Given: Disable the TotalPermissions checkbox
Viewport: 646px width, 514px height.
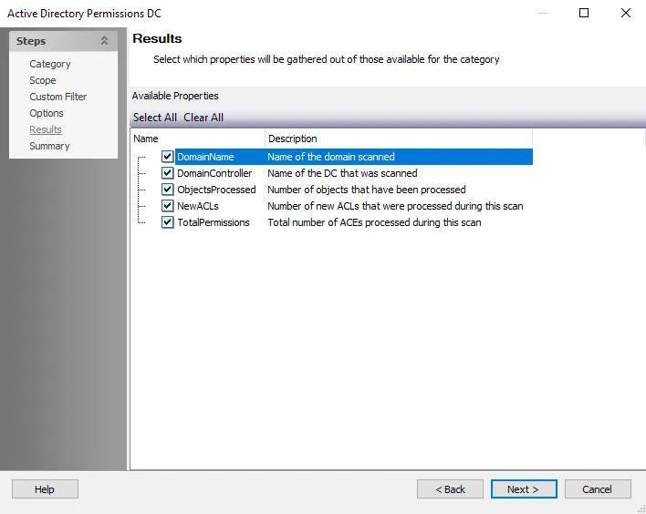Looking at the screenshot, I should (167, 222).
